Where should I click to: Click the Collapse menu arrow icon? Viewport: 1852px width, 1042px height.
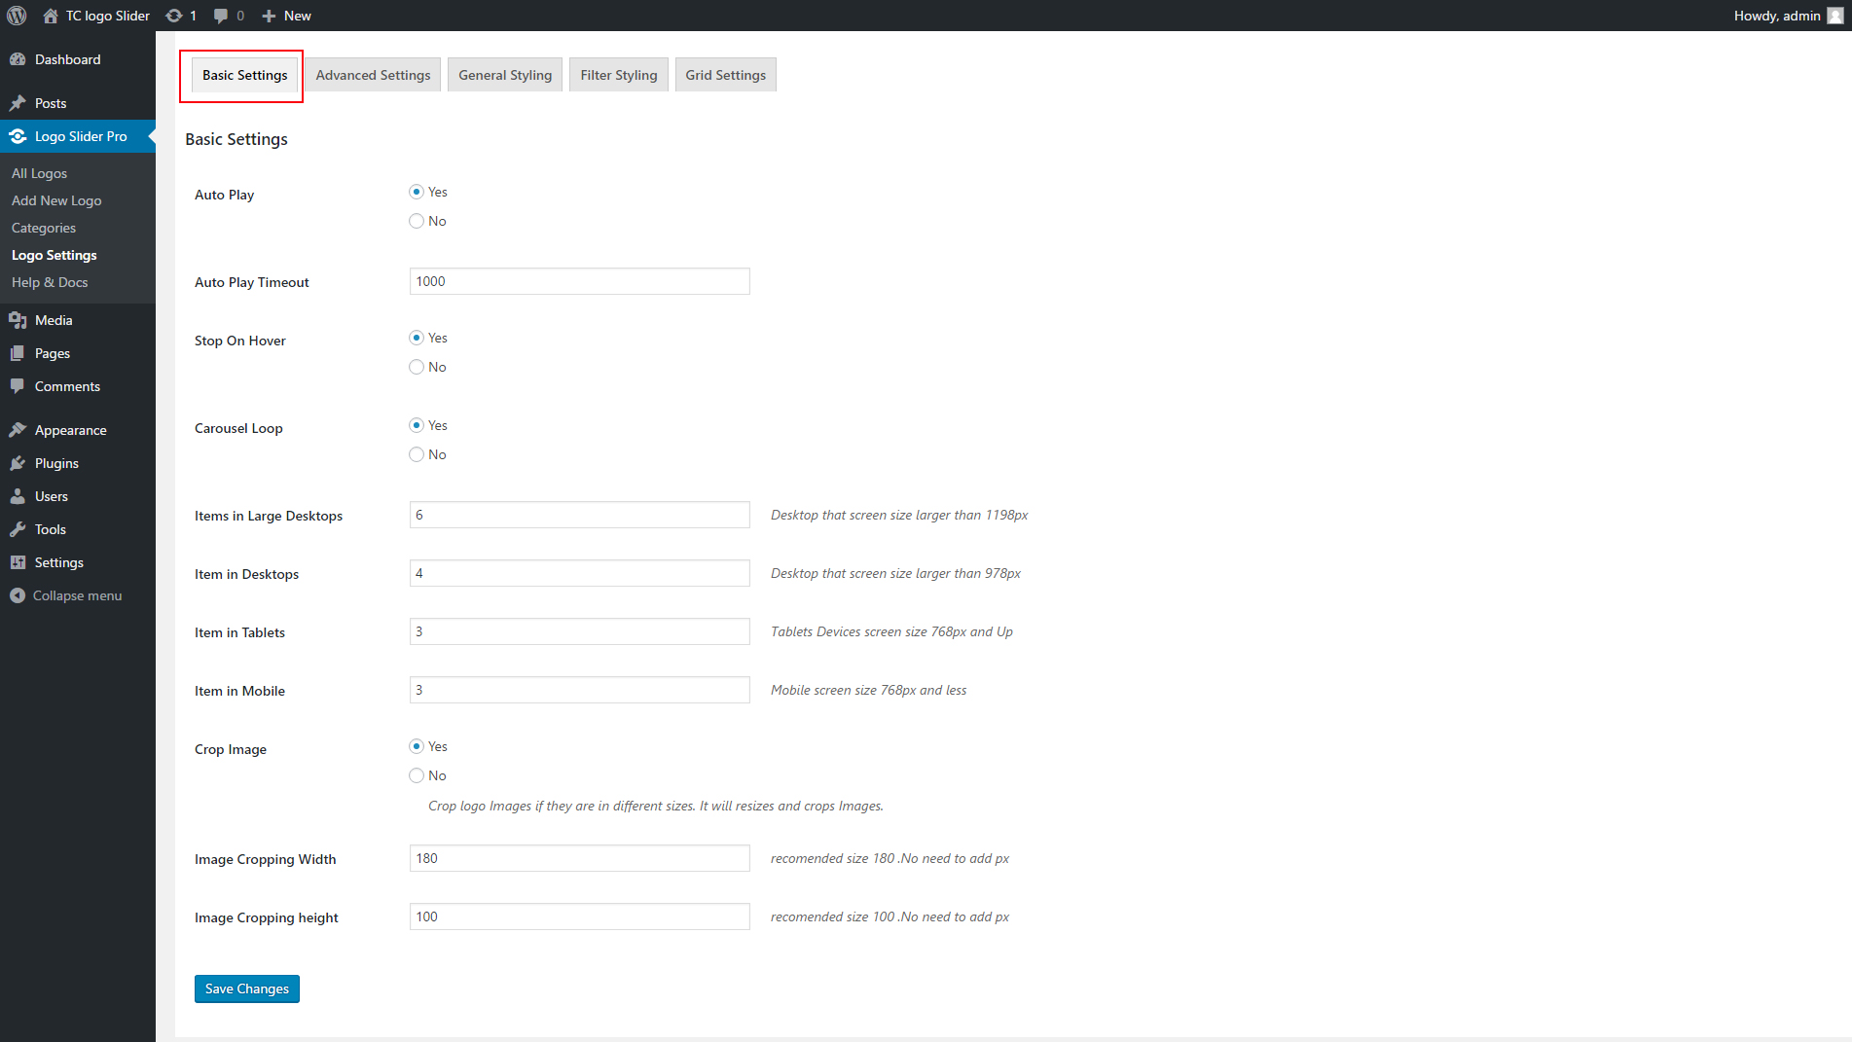18,595
